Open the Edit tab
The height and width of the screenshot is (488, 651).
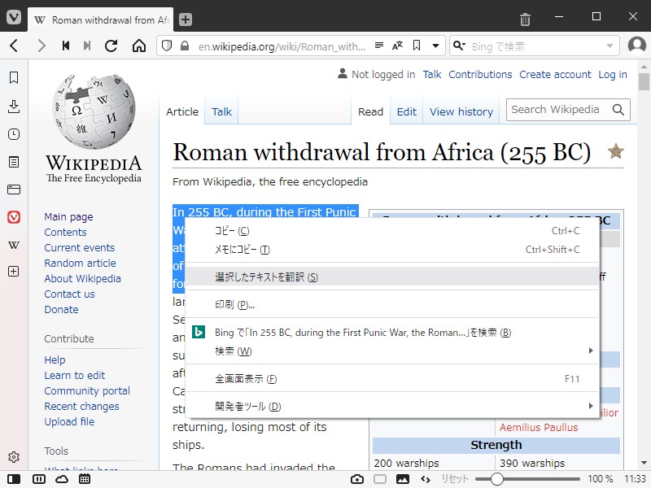[406, 111]
